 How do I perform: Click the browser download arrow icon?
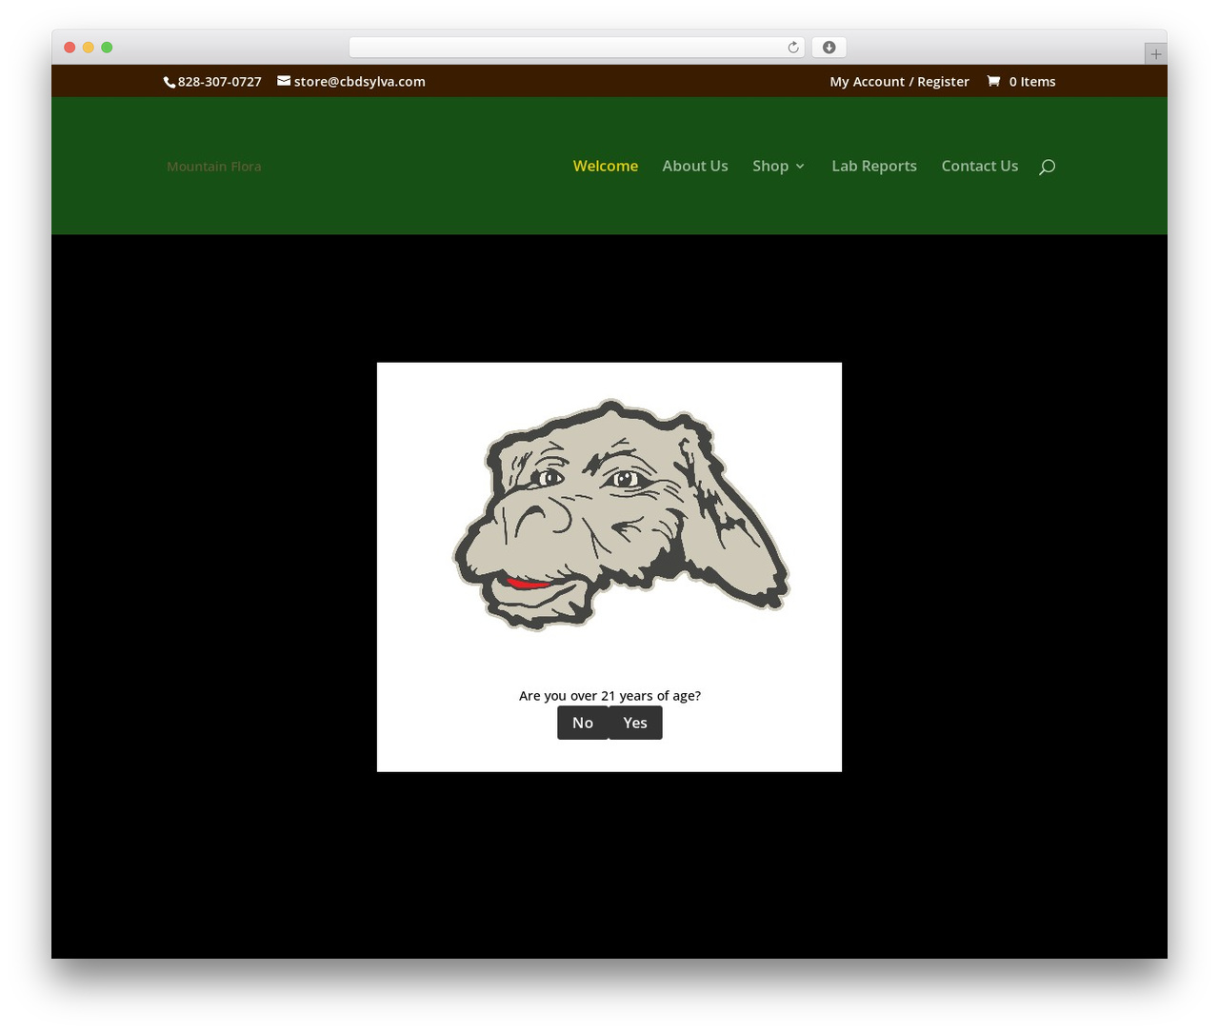829,48
